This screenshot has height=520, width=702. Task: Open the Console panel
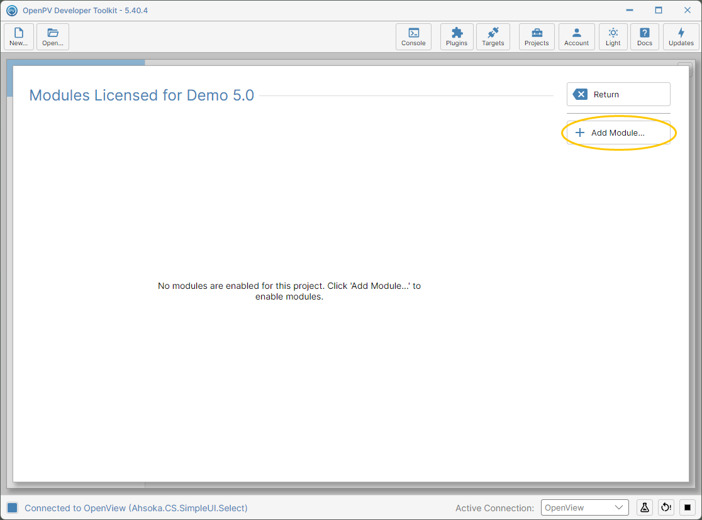tap(413, 36)
